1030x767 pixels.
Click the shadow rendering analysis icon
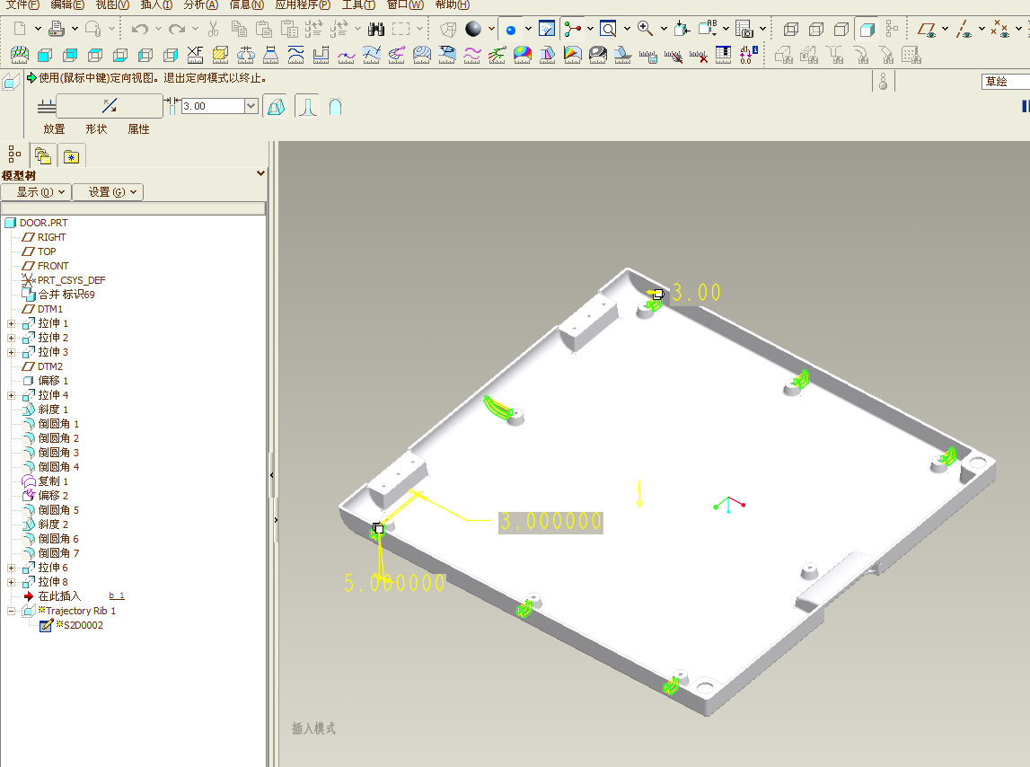622,55
